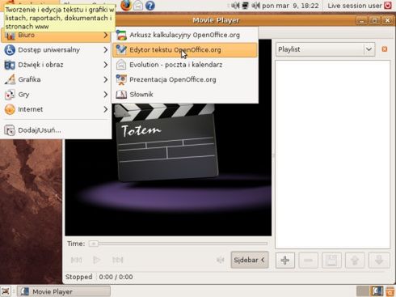
Task: Move playlist item down arrow
Action: (x=379, y=260)
